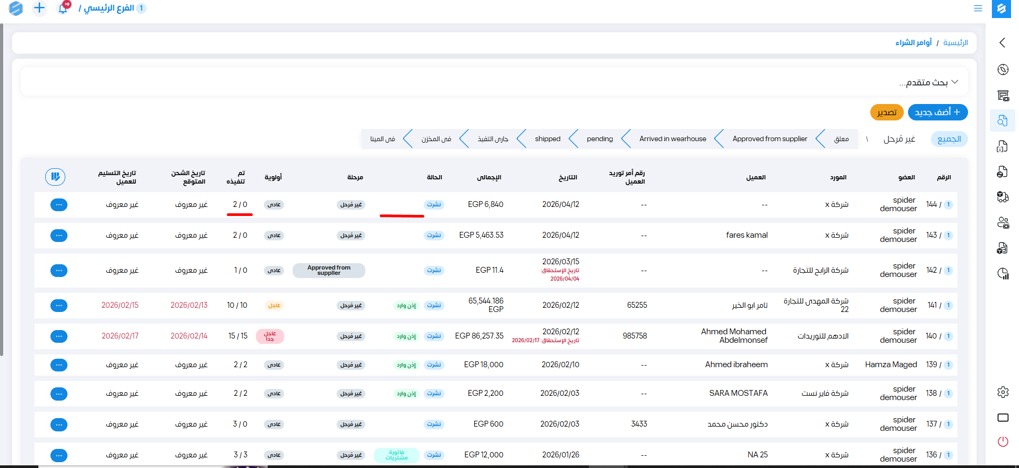Click the 'أضف جديد' add new button
Viewport: 1019px width, 468px height.
click(x=937, y=112)
